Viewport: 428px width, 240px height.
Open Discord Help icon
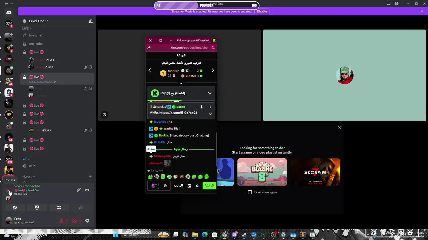(397, 4)
